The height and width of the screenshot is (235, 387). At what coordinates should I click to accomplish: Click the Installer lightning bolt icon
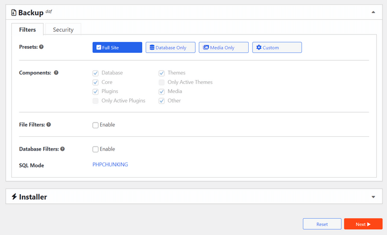[x=14, y=197]
